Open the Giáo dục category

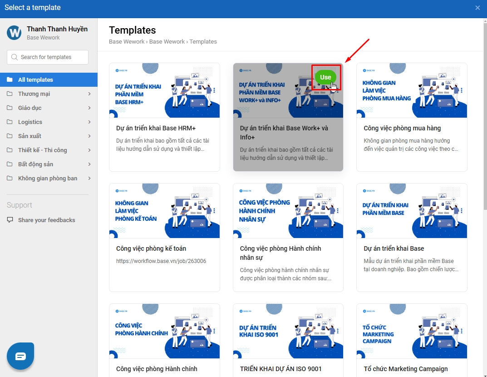point(49,108)
